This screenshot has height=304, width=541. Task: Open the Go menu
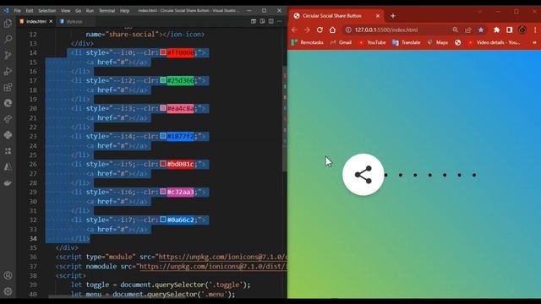pyautogui.click(x=79, y=11)
